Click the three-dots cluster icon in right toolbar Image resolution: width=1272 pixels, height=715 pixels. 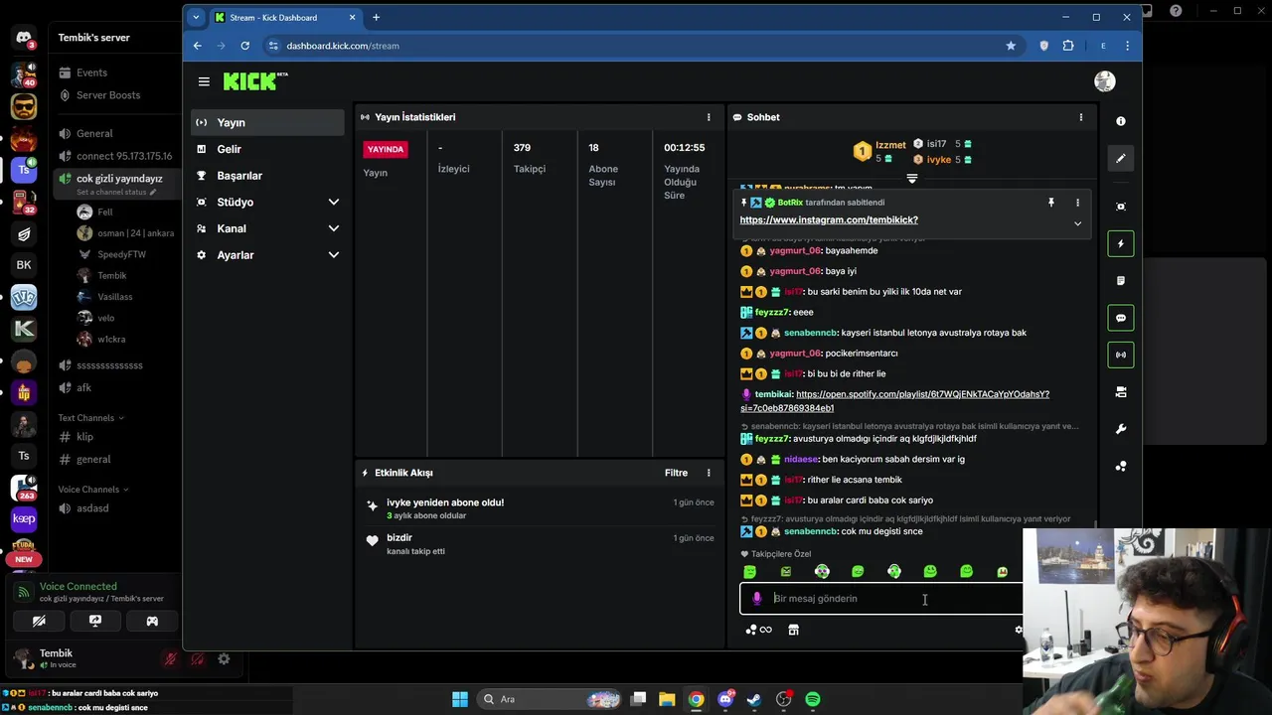pyautogui.click(x=1121, y=466)
